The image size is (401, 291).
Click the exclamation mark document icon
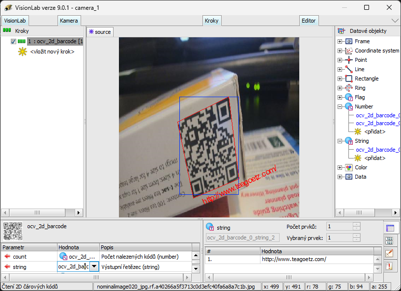389,266
